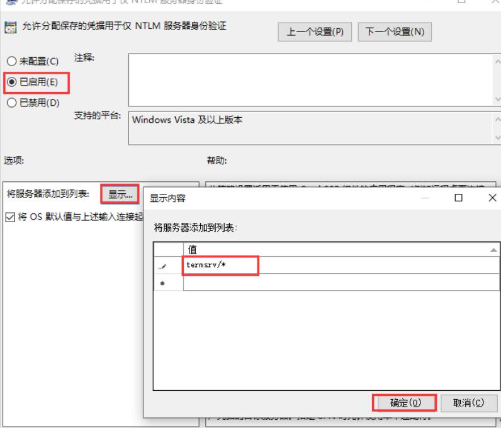Confirm the dialog with 确定(O)
The image size is (501, 428).
point(405,403)
